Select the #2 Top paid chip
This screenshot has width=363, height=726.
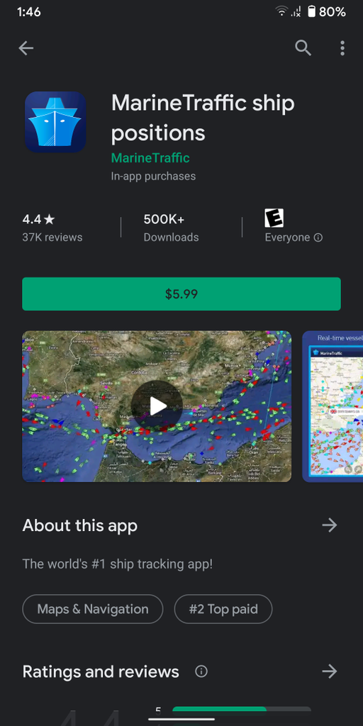click(x=223, y=609)
